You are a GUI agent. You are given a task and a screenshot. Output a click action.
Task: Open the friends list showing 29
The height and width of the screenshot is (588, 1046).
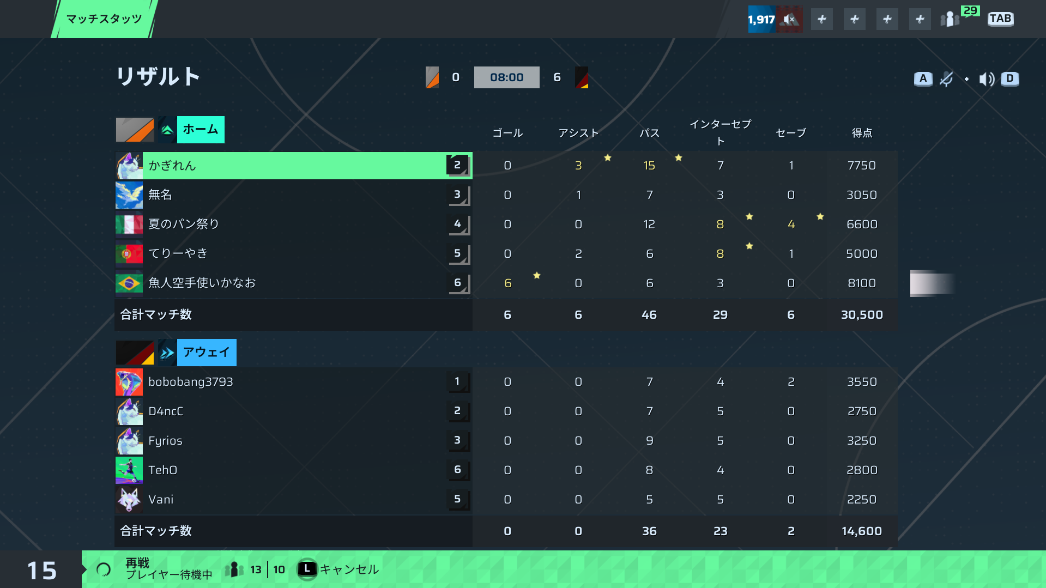(x=959, y=17)
